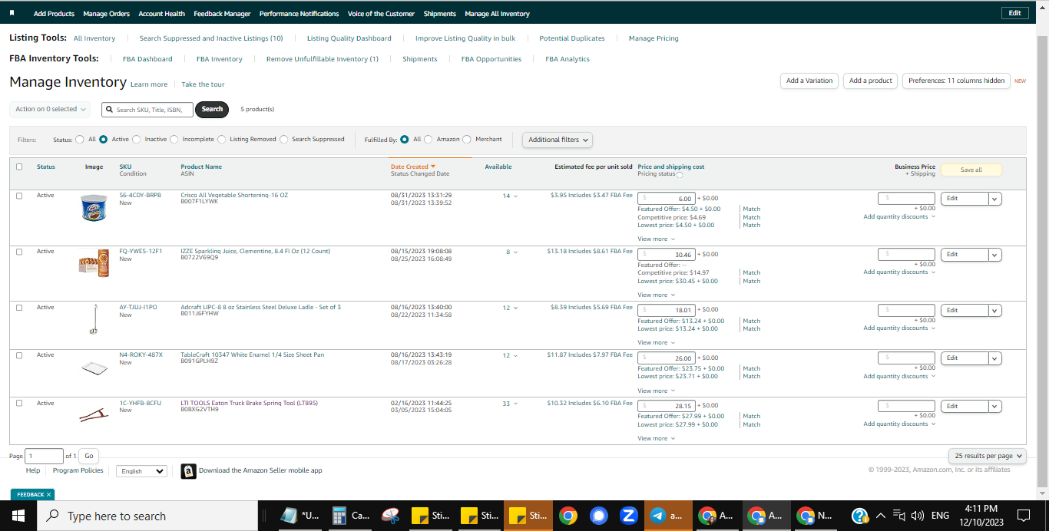Open Telegram from the taskbar
This screenshot has height=531, width=1049.
667,516
